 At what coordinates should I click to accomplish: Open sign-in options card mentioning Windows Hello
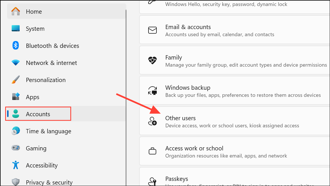[234, 7]
